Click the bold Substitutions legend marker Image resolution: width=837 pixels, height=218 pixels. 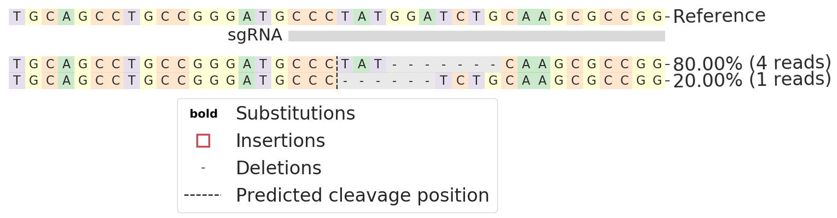(x=204, y=114)
